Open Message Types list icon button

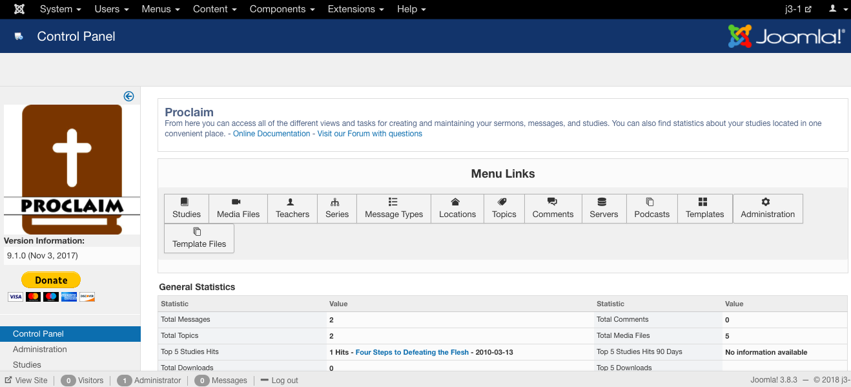pyautogui.click(x=394, y=209)
